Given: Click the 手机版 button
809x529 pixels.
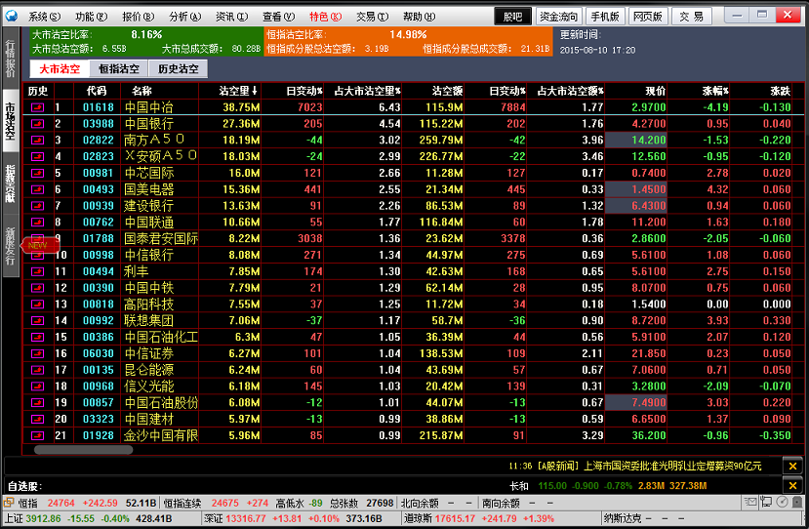Looking at the screenshot, I should (605, 17).
